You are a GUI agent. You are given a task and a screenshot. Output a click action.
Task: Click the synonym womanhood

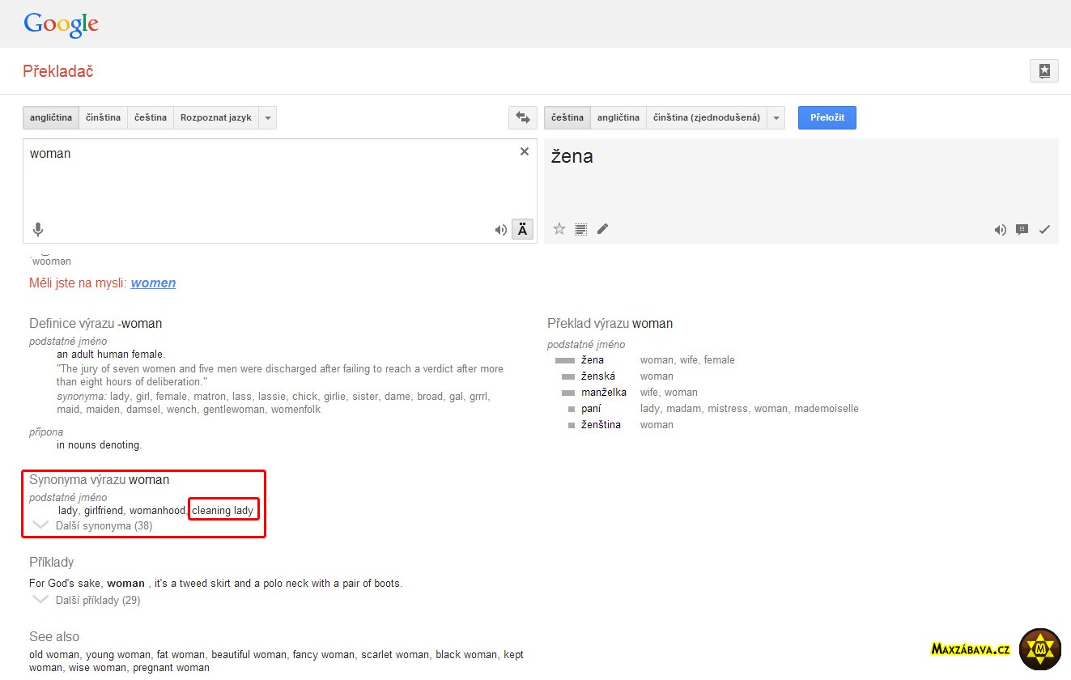point(158,510)
